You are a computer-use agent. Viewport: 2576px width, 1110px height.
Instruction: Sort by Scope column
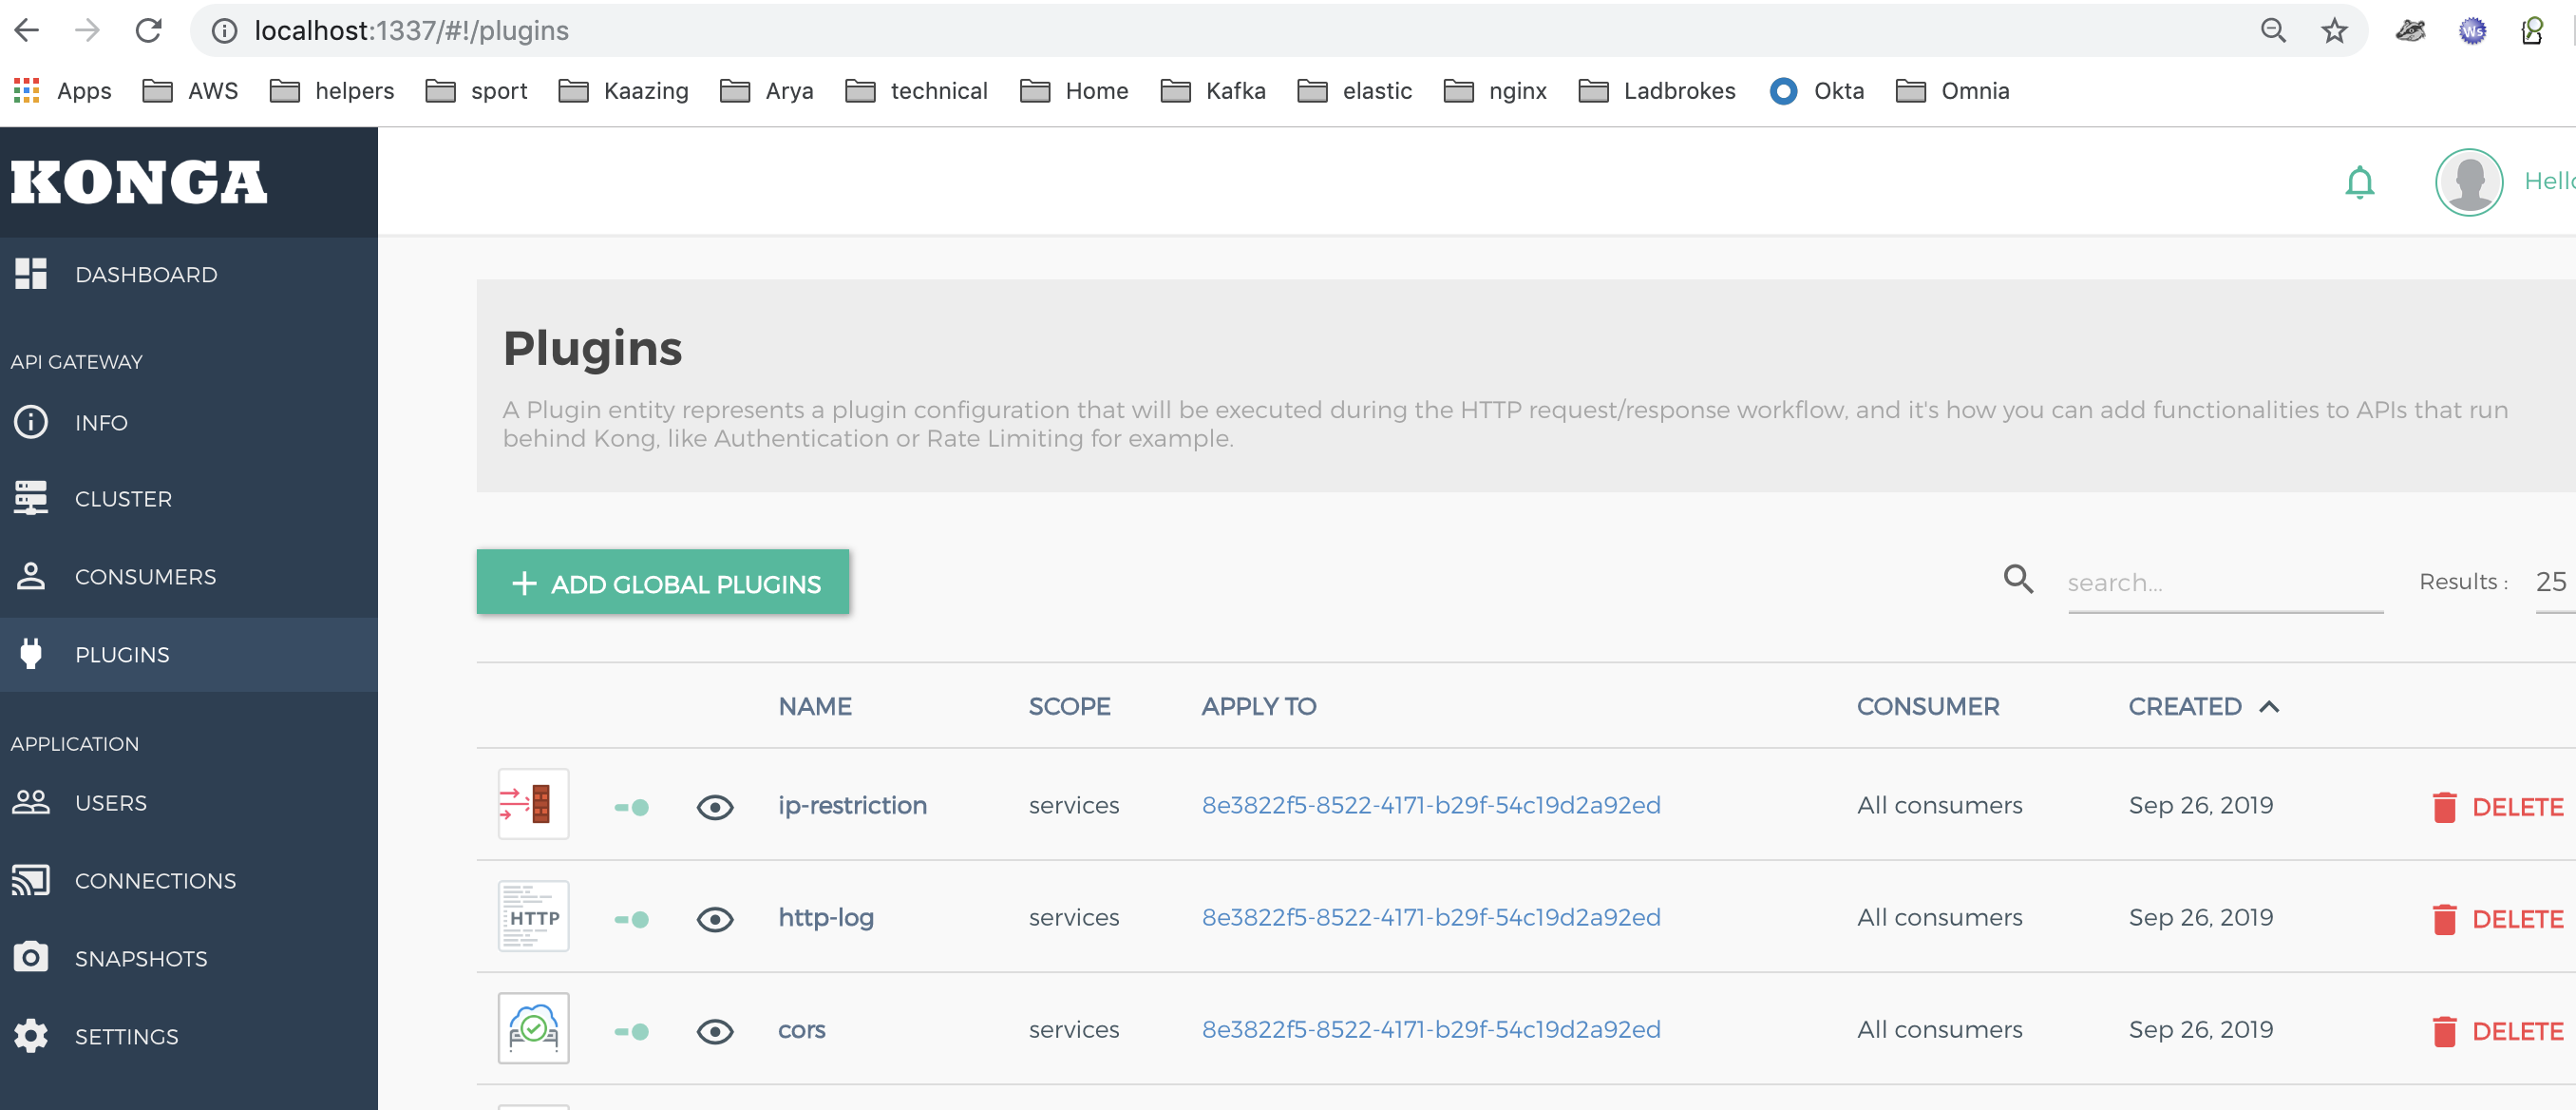click(x=1069, y=707)
